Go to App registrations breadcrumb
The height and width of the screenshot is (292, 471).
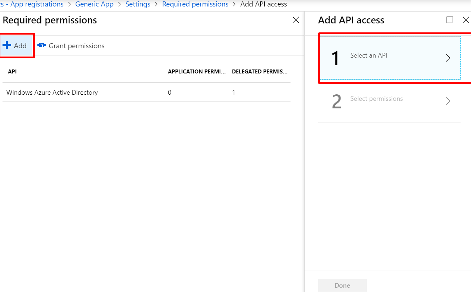(x=36, y=4)
